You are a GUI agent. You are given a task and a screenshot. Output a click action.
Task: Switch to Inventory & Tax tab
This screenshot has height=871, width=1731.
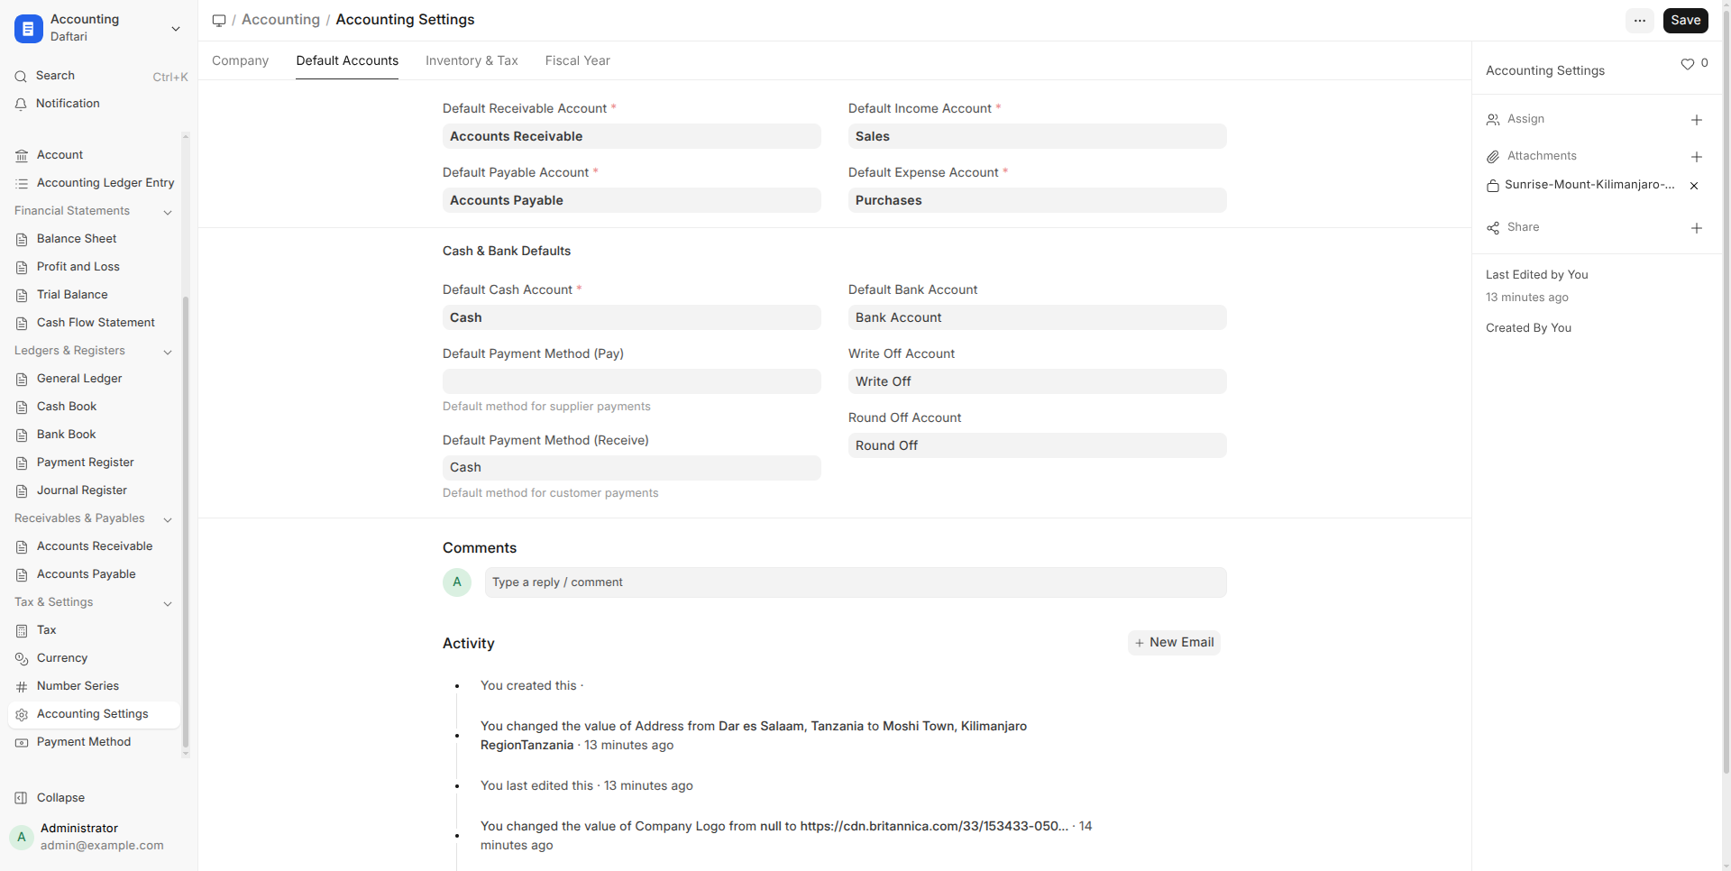(x=472, y=60)
